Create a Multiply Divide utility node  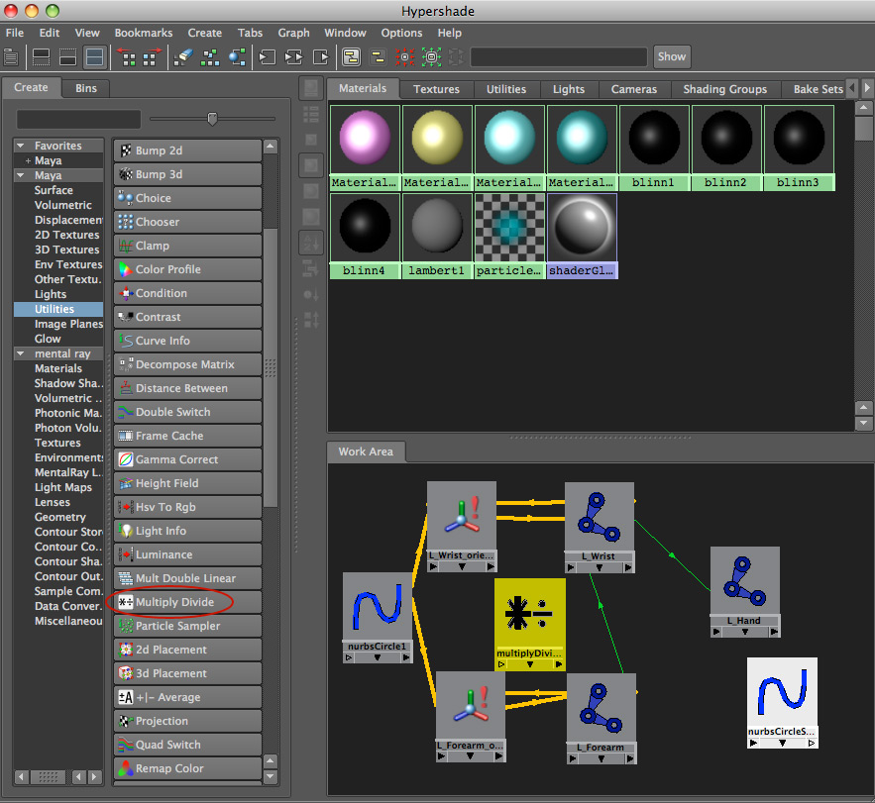[x=174, y=602]
